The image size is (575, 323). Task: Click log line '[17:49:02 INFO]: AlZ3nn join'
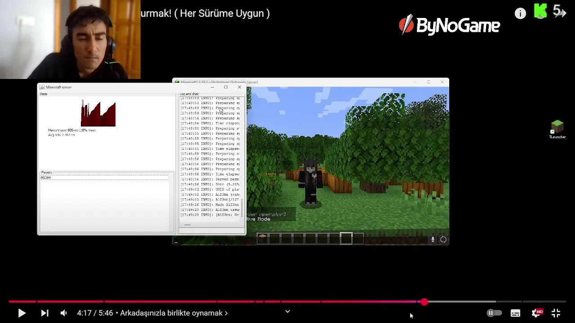coord(210,194)
